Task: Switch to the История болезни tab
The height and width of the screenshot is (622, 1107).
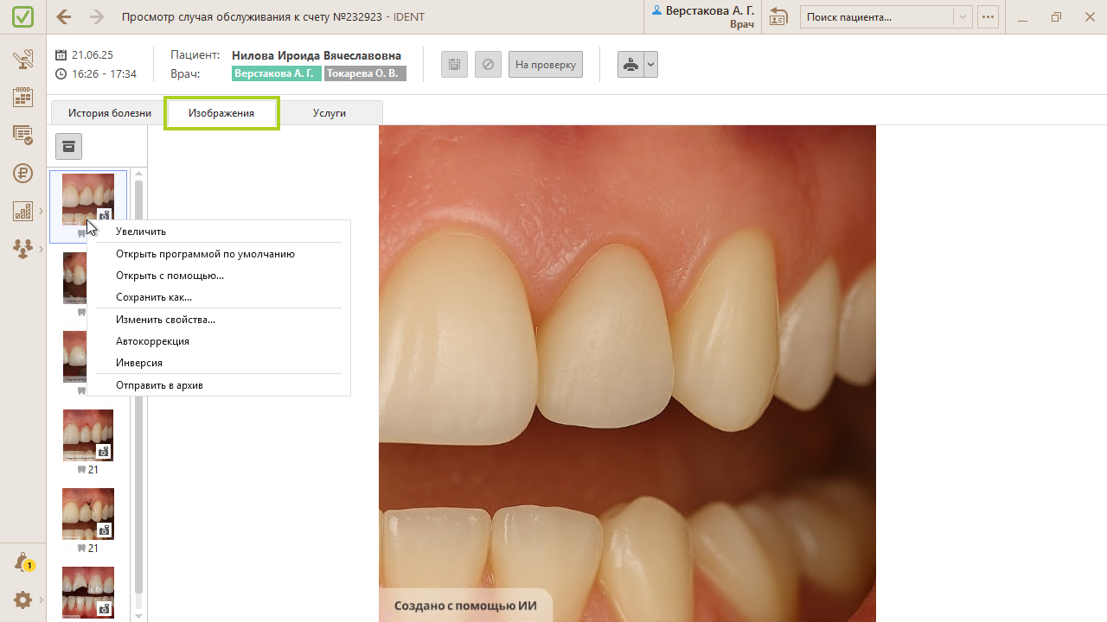Action: (110, 113)
